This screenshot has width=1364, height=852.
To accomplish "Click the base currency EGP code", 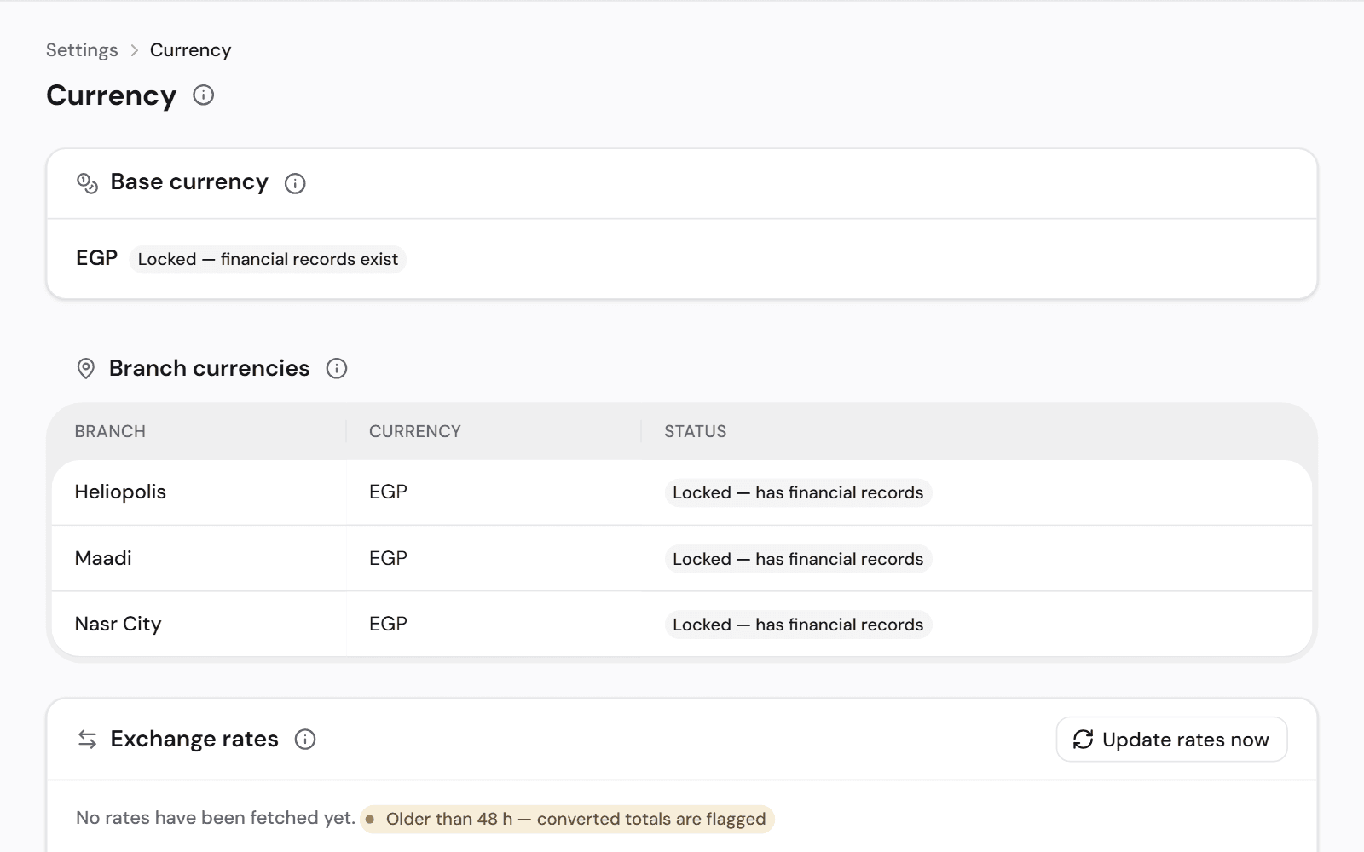I will point(96,258).
